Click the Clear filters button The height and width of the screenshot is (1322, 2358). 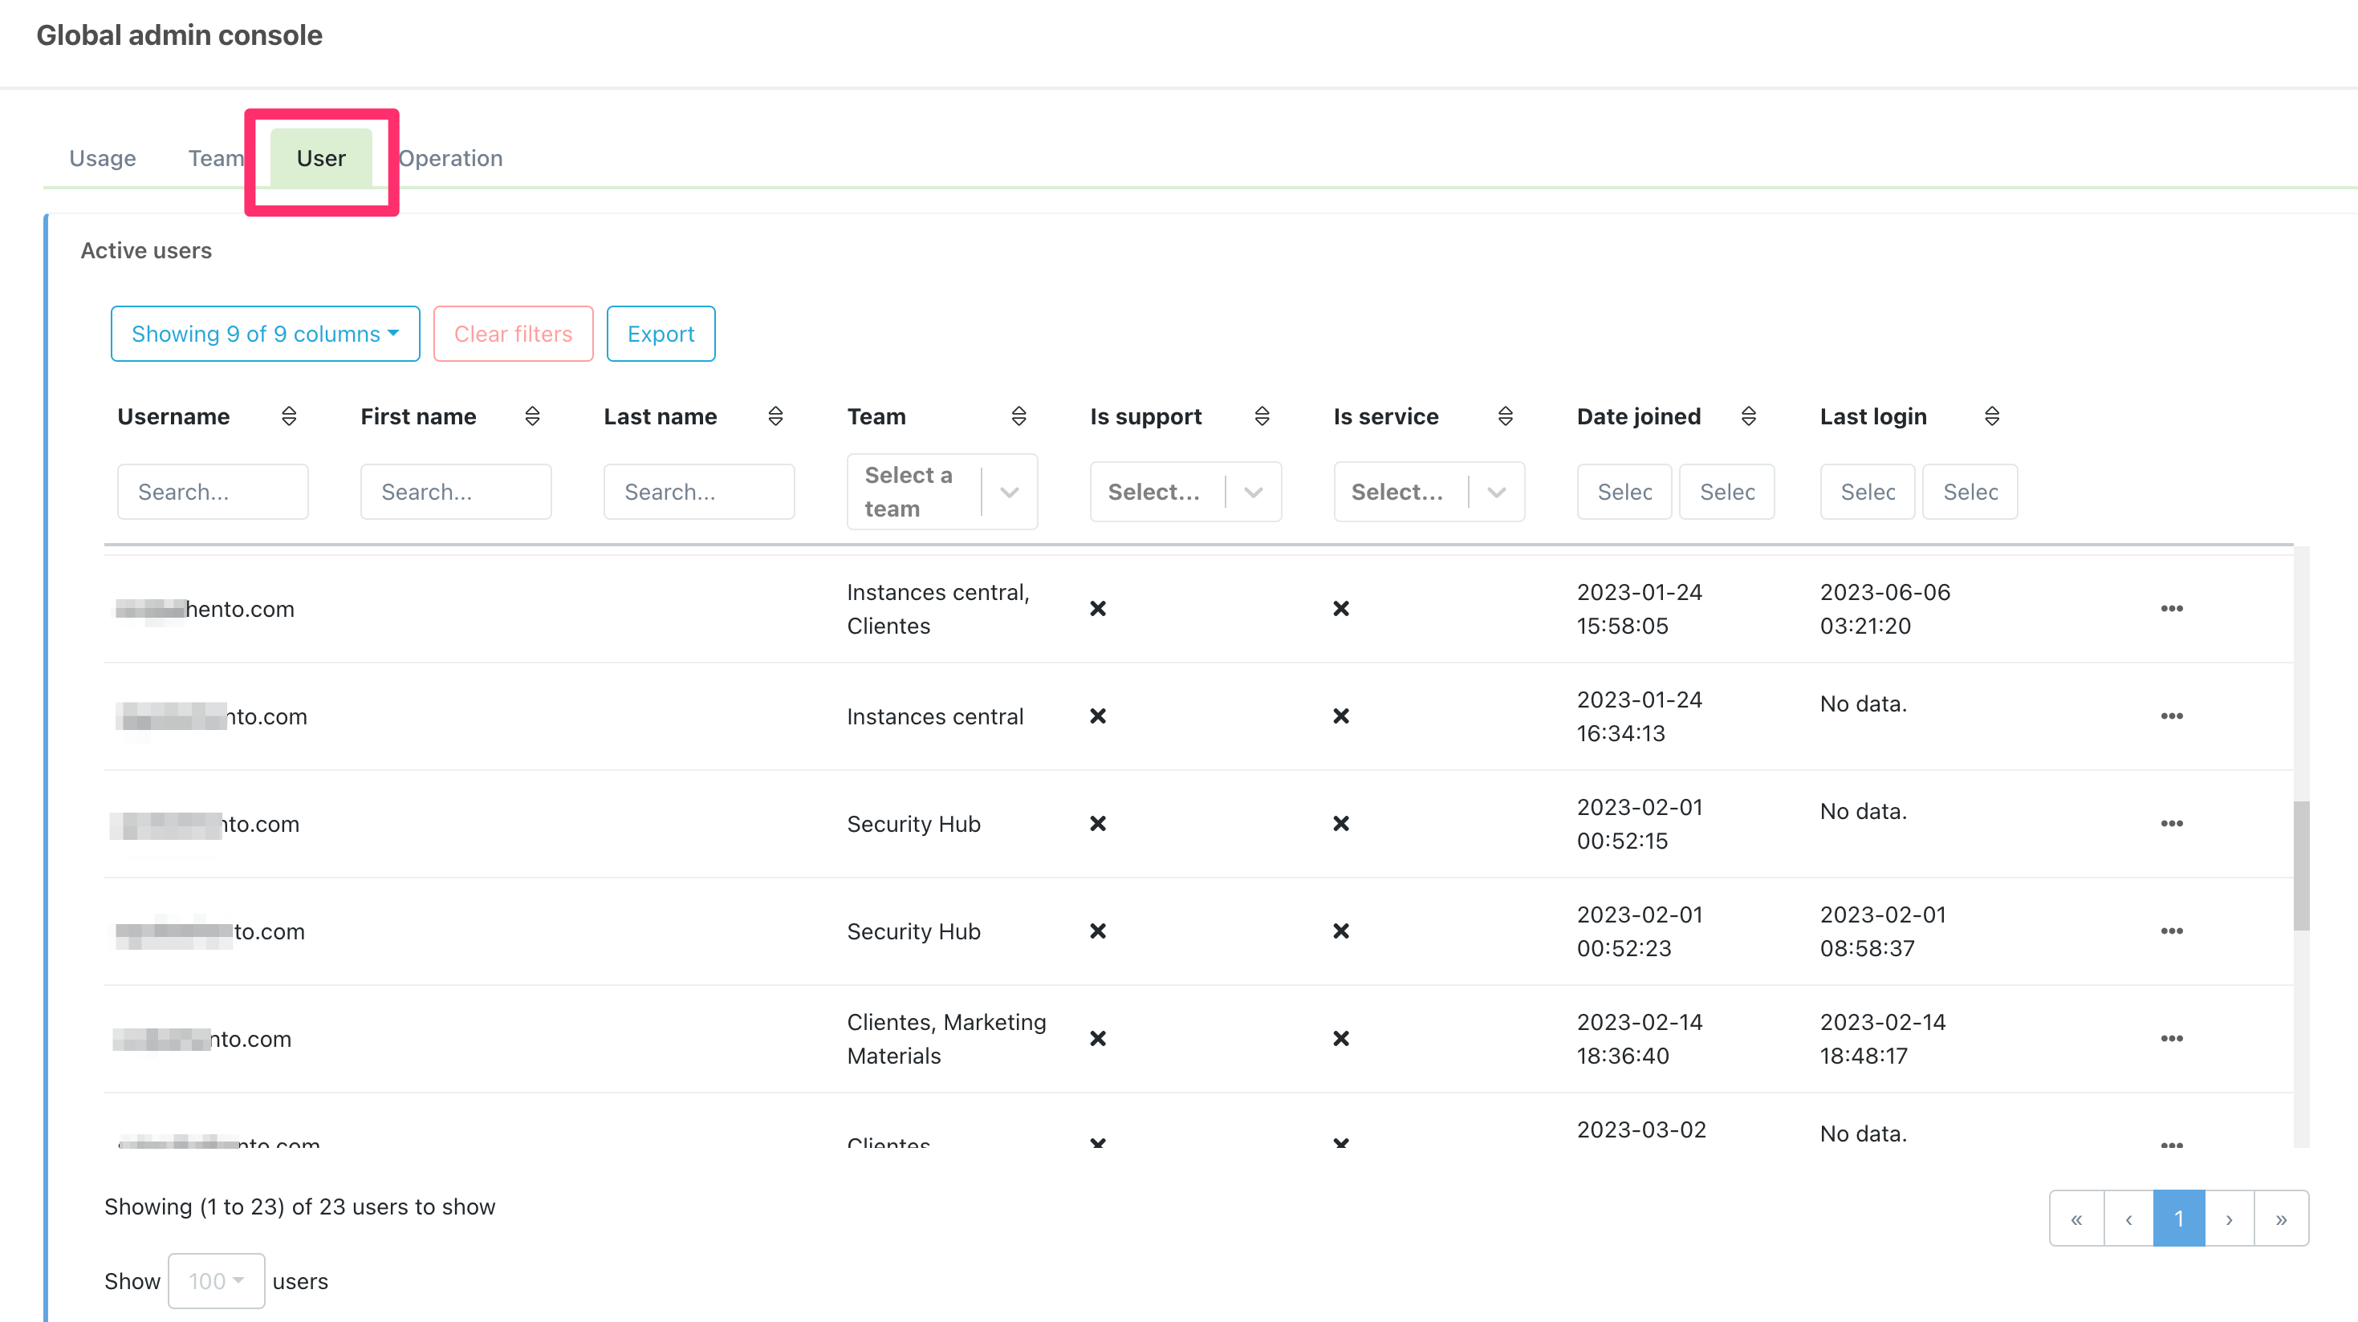point(513,334)
